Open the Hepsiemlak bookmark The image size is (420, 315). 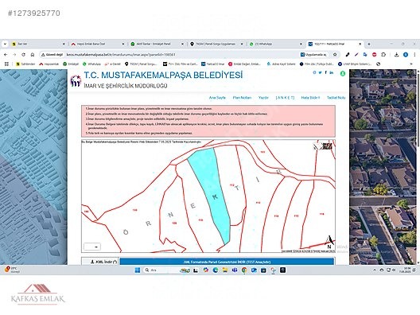coord(49,64)
